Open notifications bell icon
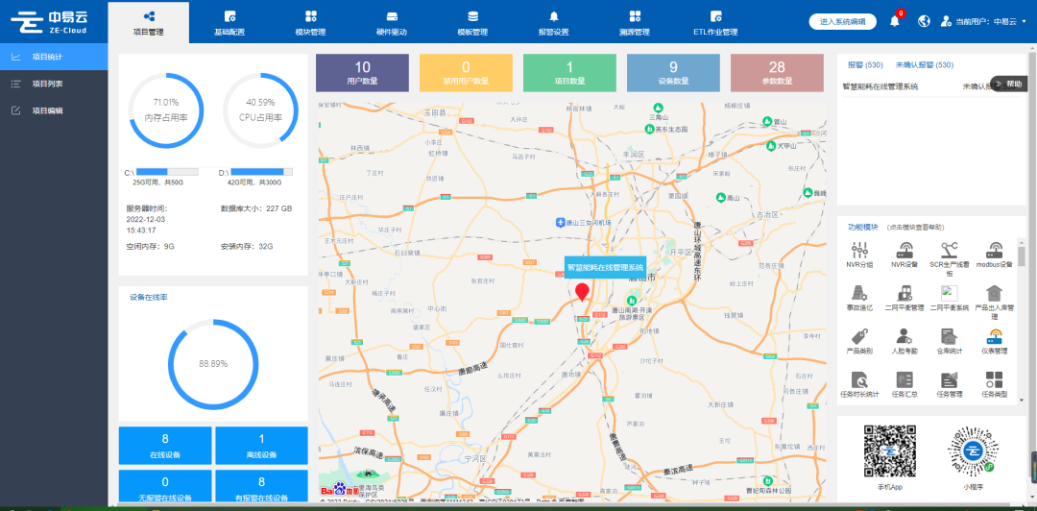This screenshot has height=511, width=1037. click(x=895, y=21)
